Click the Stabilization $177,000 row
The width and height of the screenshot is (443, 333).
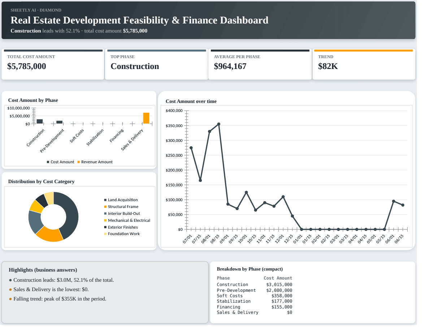tap(255, 301)
